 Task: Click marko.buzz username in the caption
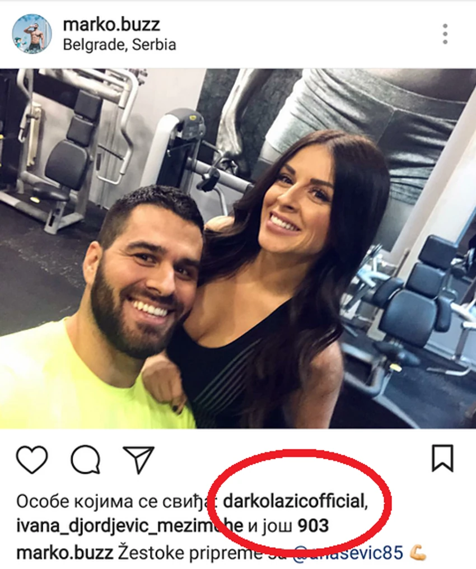click(x=65, y=553)
